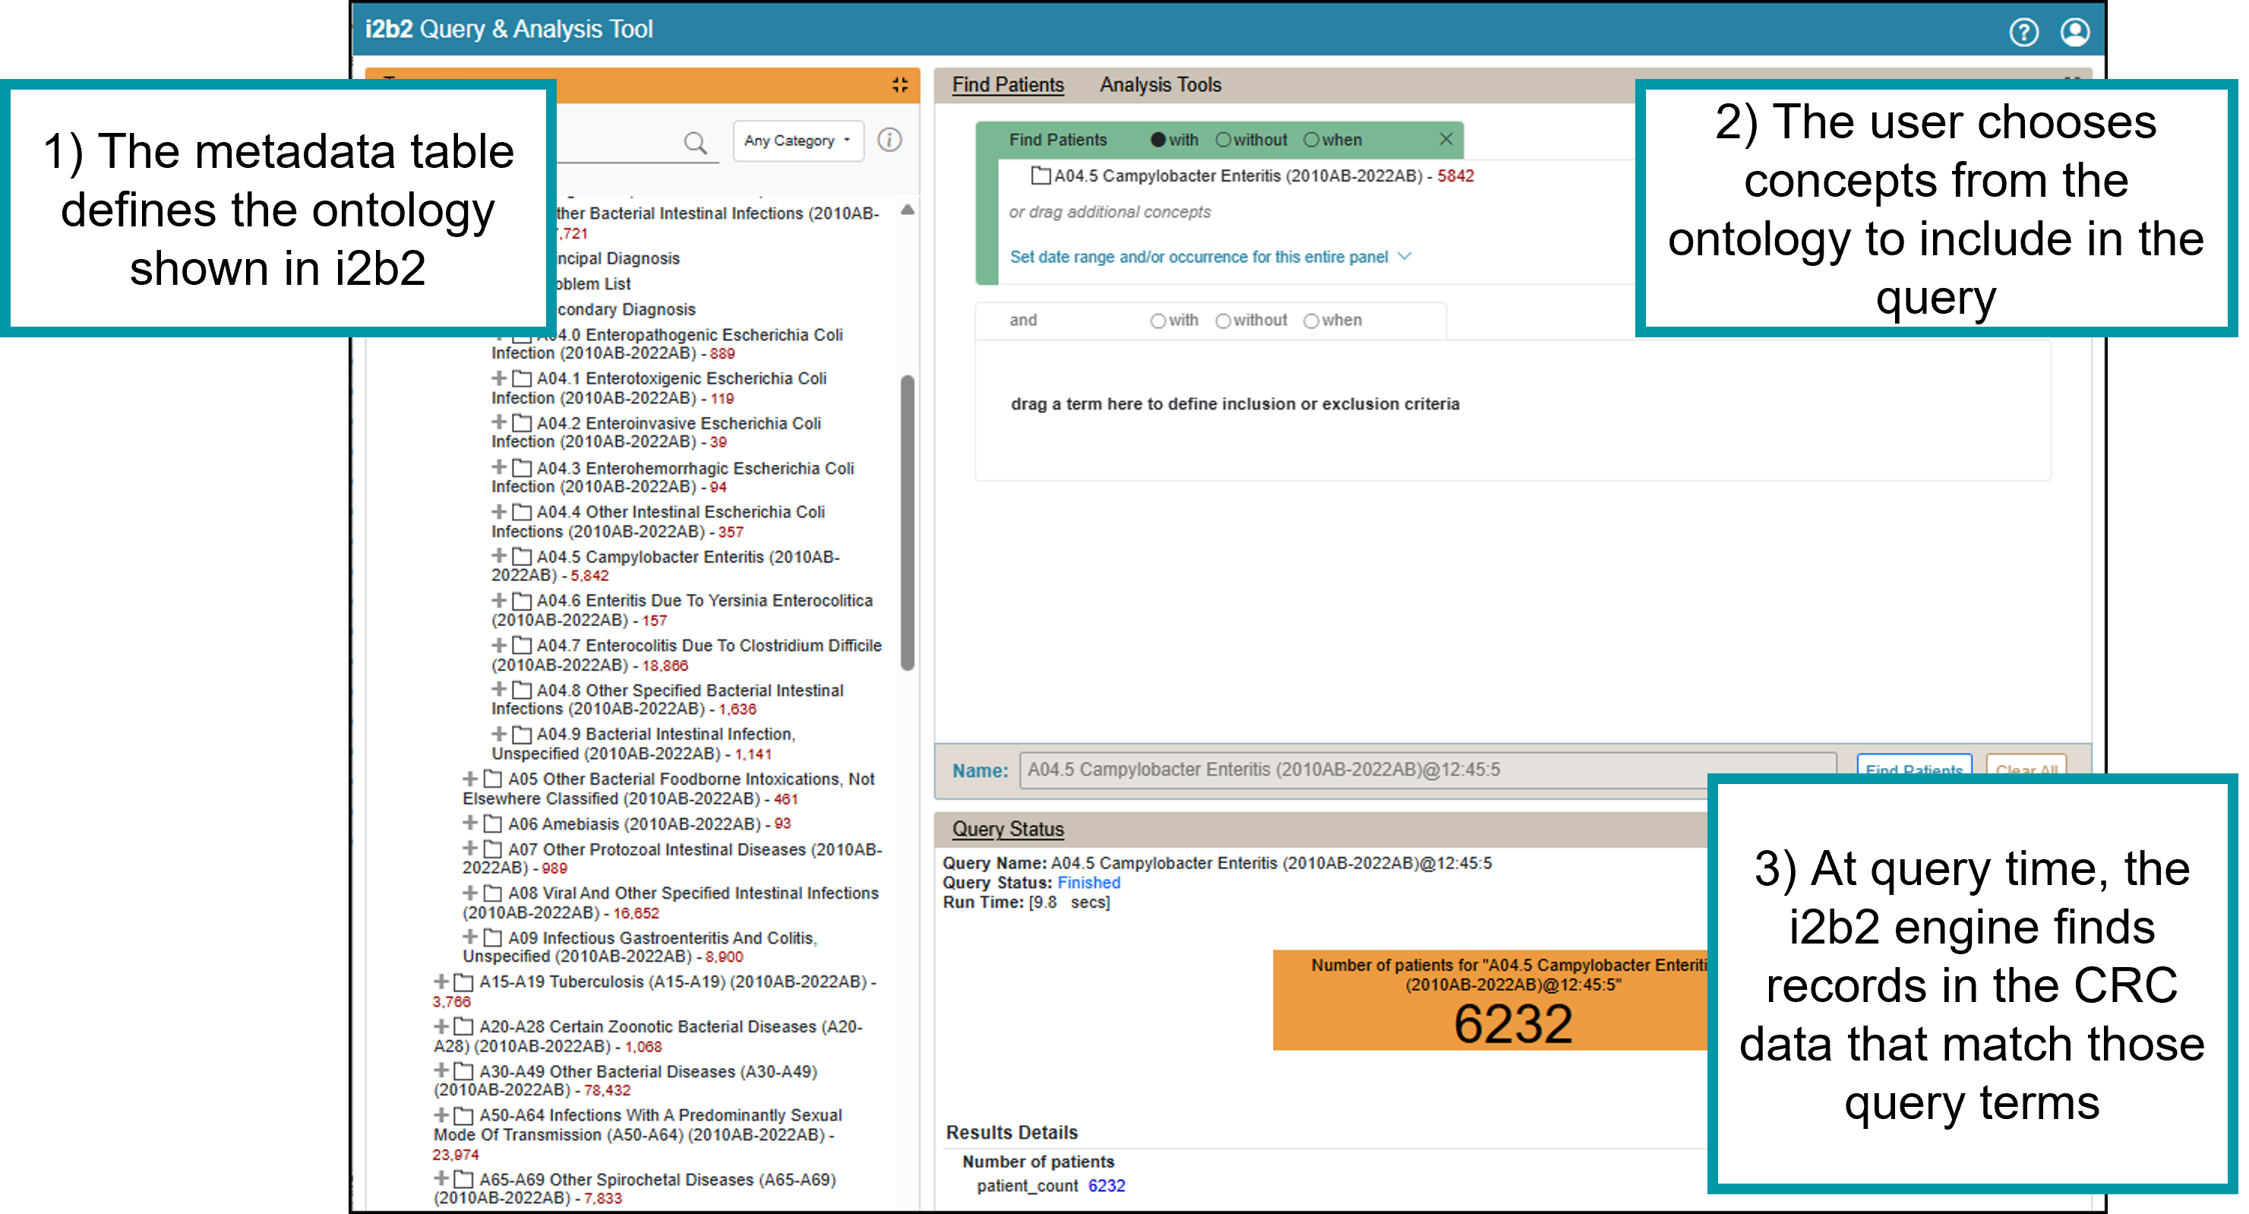Expand the date range and occurrence chevron
The width and height of the screenshot is (2249, 1214).
[1404, 256]
